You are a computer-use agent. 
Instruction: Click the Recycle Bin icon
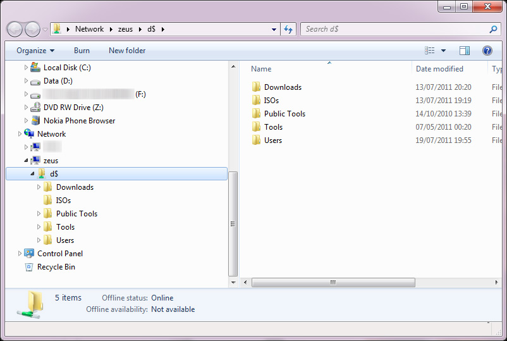pyautogui.click(x=29, y=267)
